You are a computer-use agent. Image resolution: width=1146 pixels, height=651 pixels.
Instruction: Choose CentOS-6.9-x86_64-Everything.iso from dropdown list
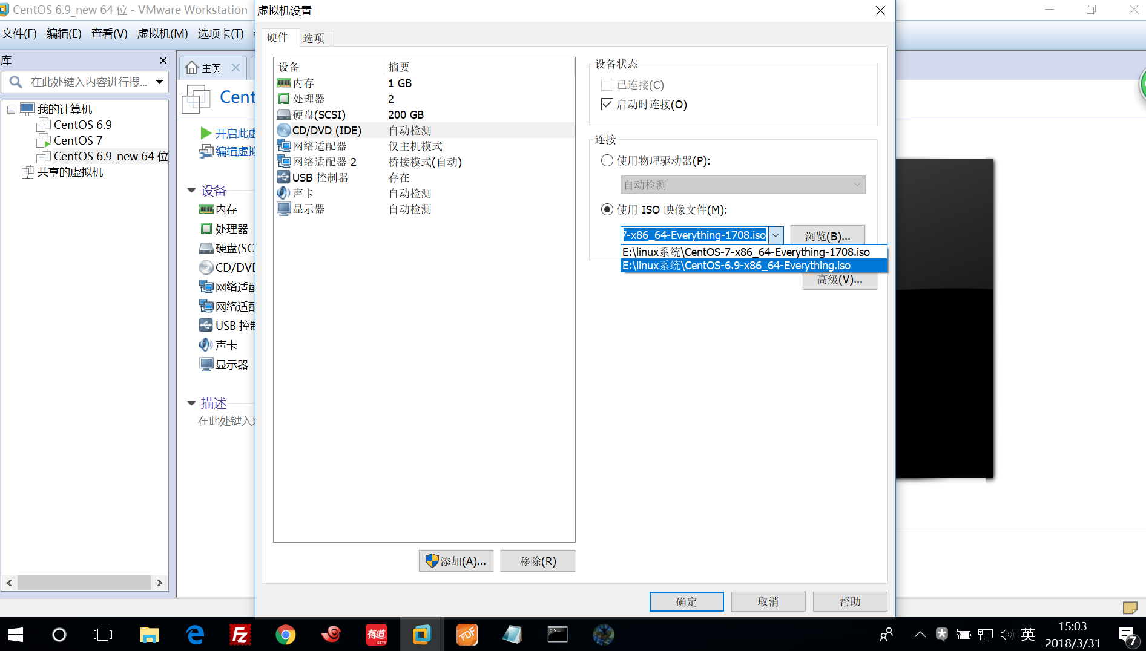[x=754, y=265]
